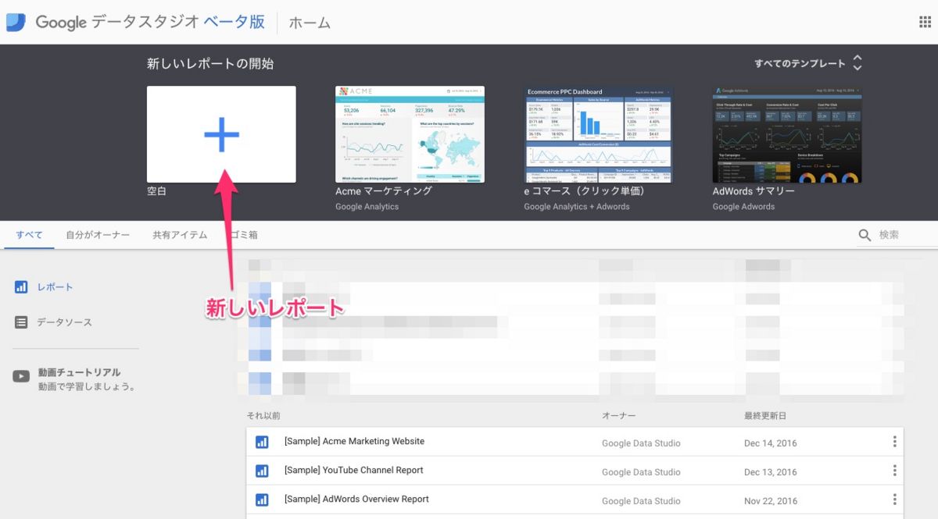Click the YouTube Channel Report icon
This screenshot has width=938, height=519.
[x=262, y=471]
